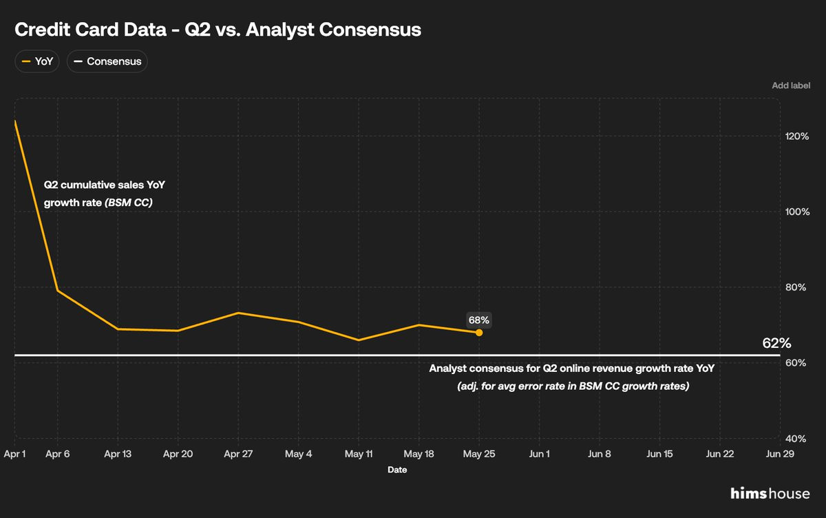The width and height of the screenshot is (826, 518).
Task: Click the 68% value tooltip label
Action: (x=479, y=320)
